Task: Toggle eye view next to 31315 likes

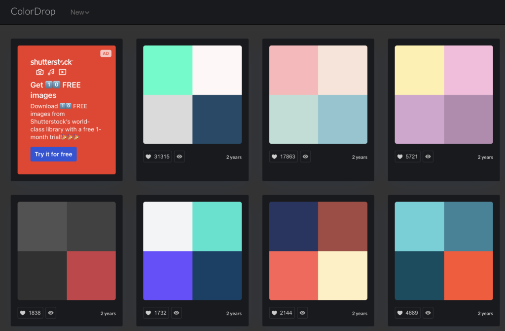Action: pos(180,157)
